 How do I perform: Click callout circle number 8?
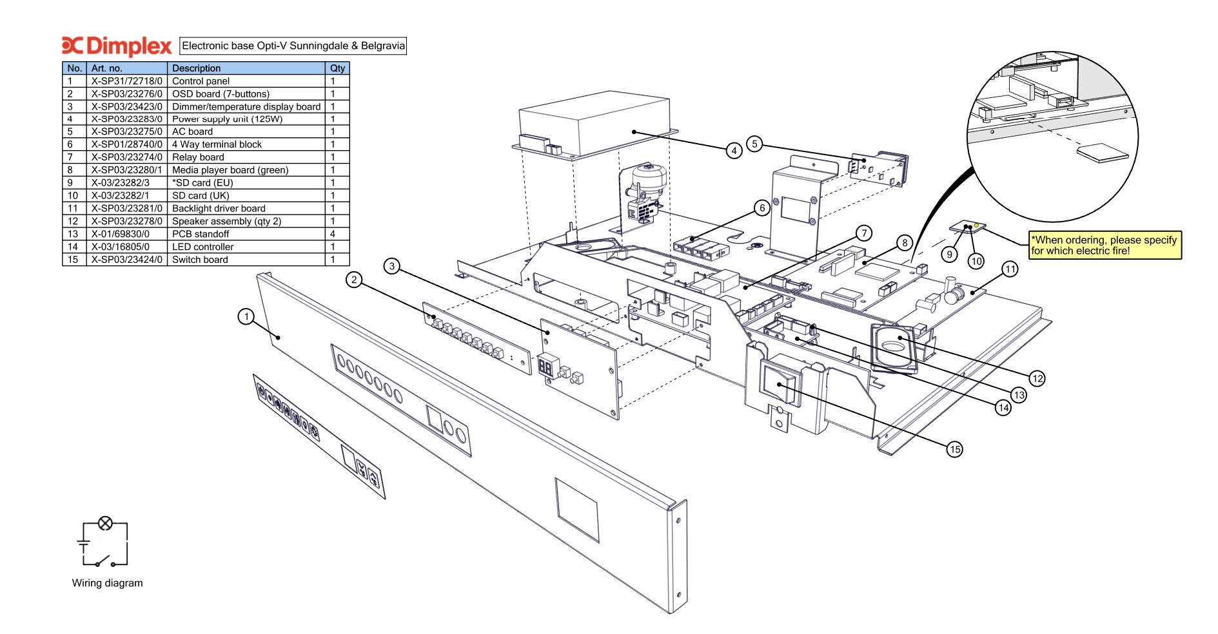coord(905,243)
